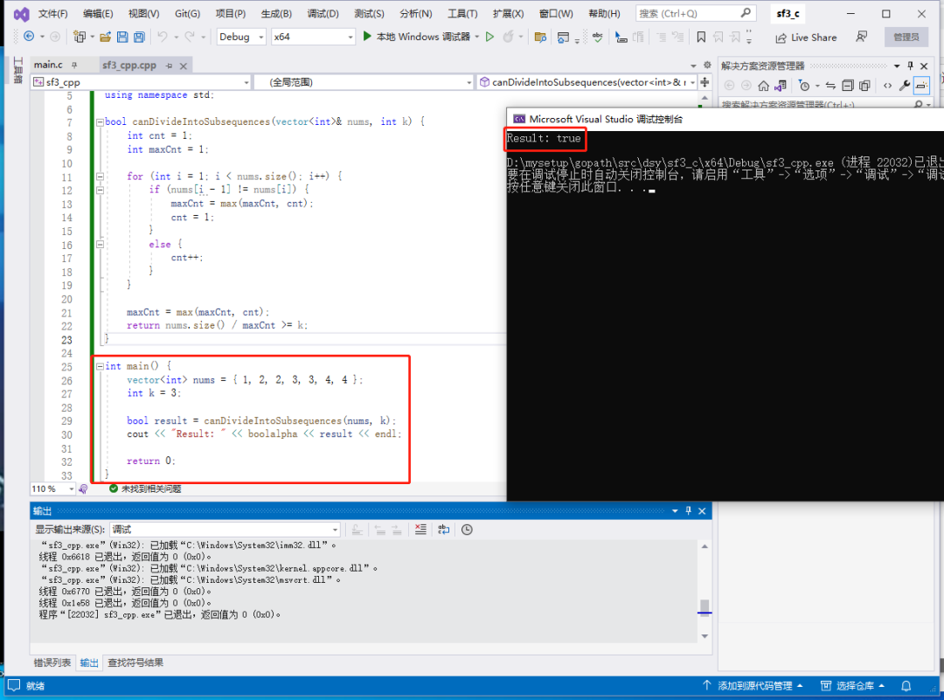Click the wrench properties icon in Solution Explorer

(x=904, y=86)
